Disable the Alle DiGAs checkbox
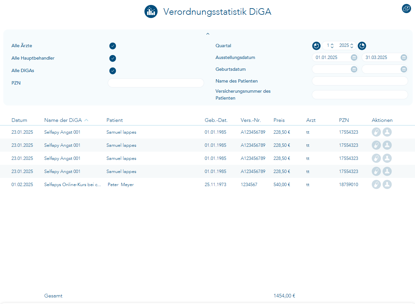415x304 pixels. (113, 71)
